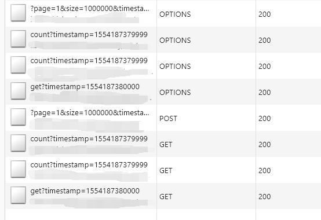
Task: Click the POST method cell
Action: [x=168, y=119]
